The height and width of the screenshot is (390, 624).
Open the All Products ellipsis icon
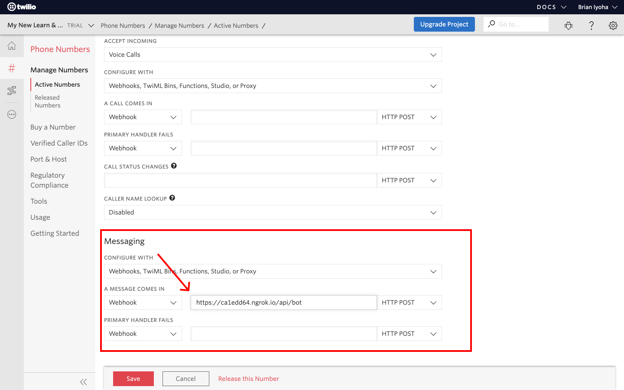coord(12,114)
